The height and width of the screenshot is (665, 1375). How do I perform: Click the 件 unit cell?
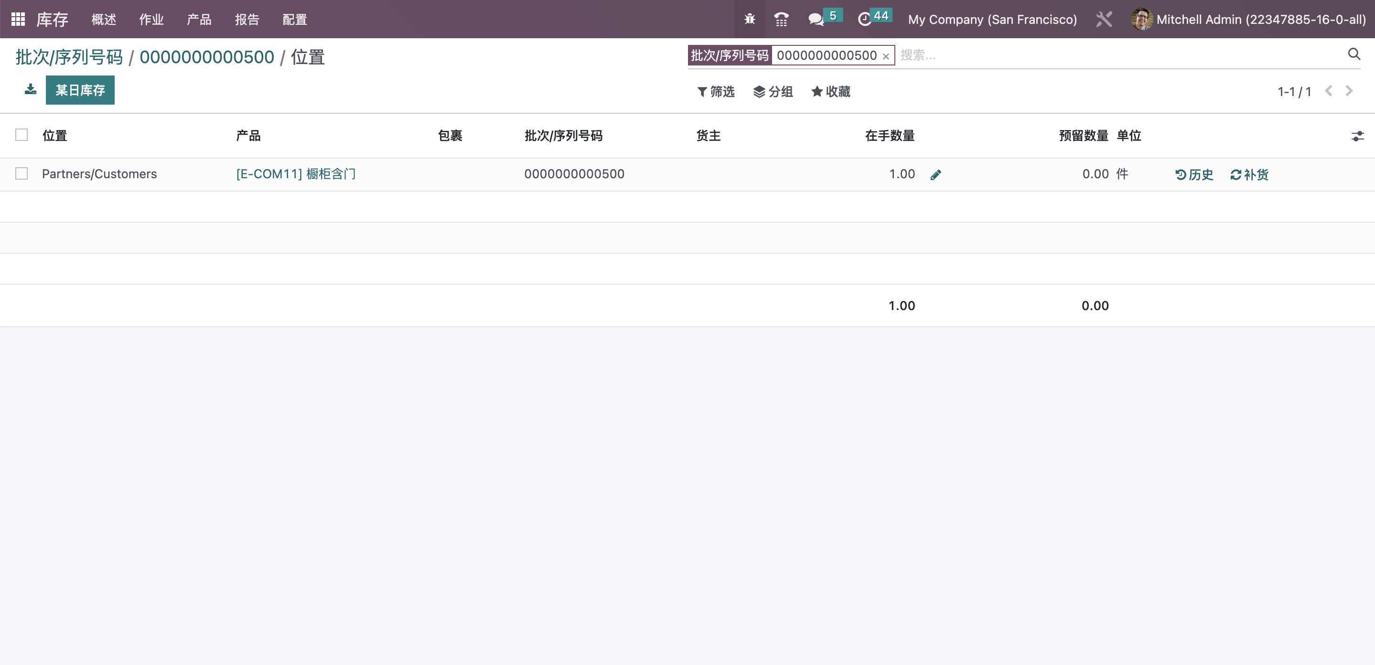click(1122, 174)
